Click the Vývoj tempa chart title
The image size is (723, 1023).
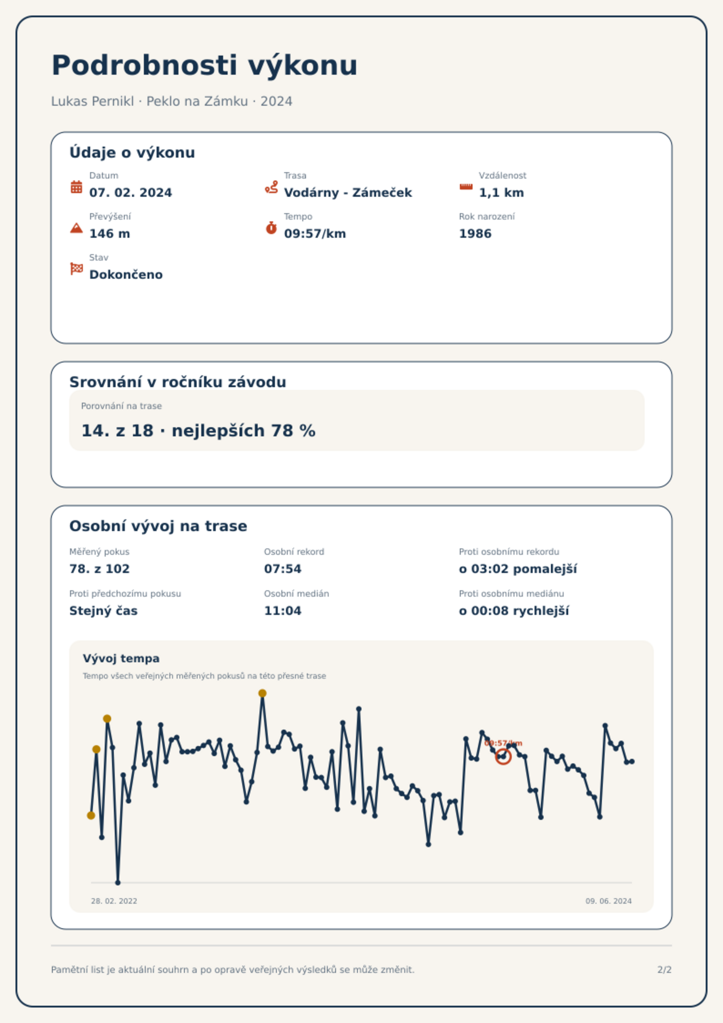click(121, 659)
